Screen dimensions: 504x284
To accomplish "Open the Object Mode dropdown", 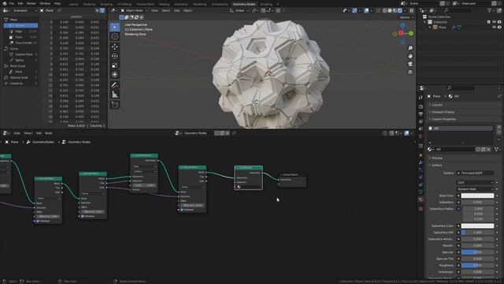I will [x=134, y=10].
